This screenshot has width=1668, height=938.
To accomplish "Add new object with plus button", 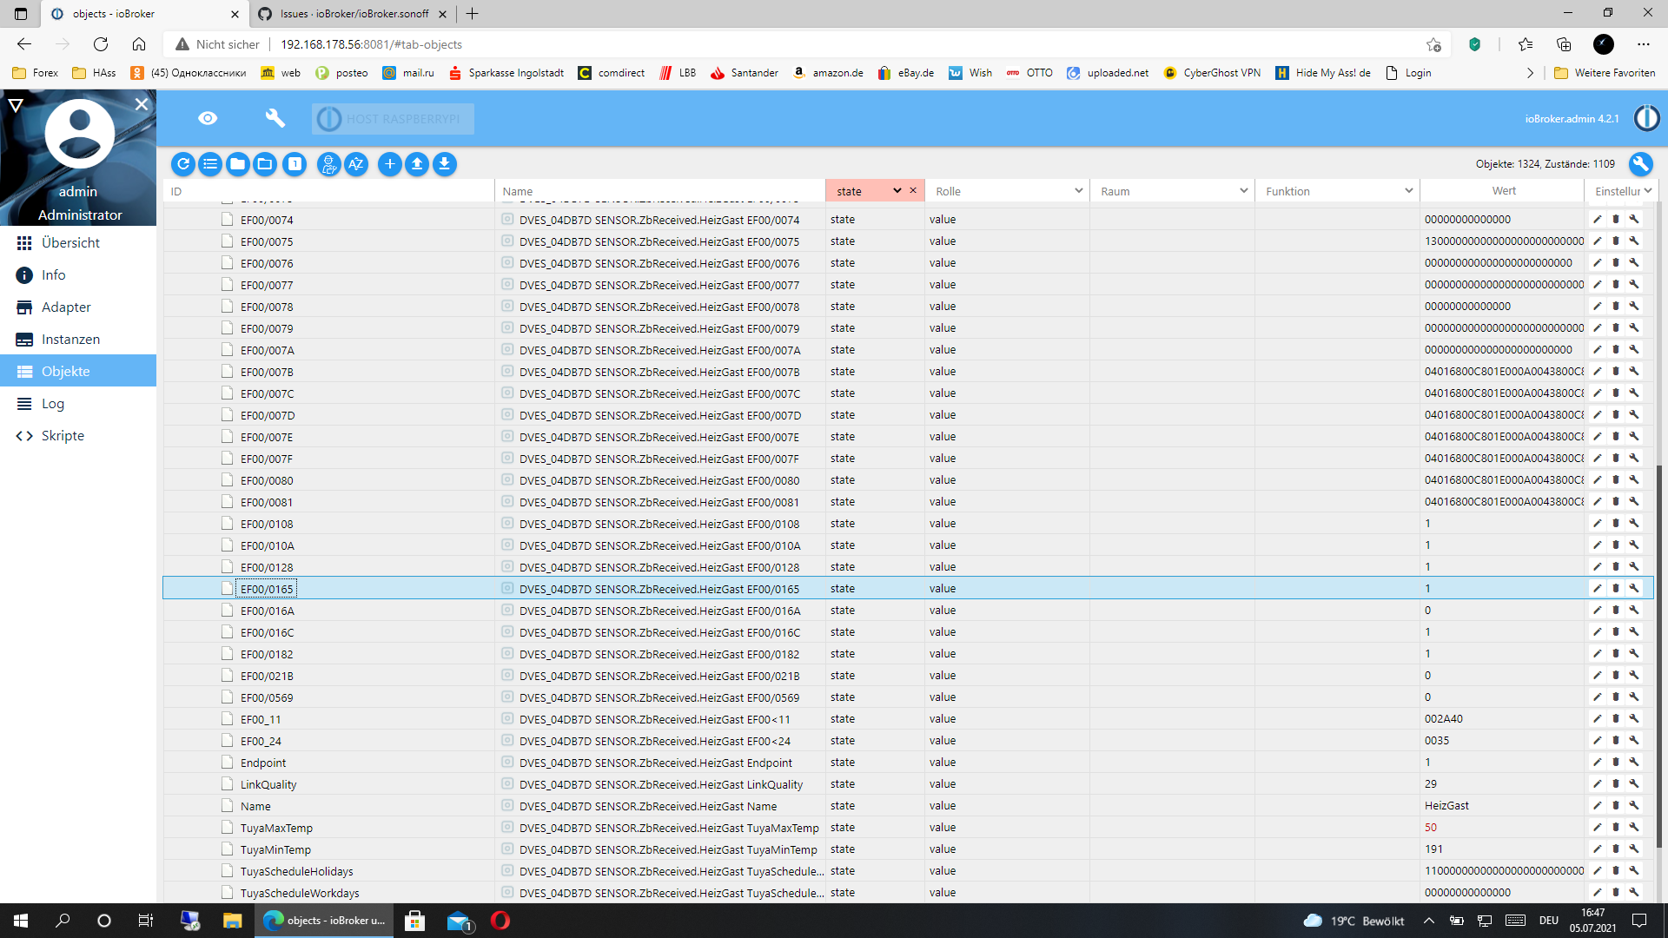I will [390, 164].
